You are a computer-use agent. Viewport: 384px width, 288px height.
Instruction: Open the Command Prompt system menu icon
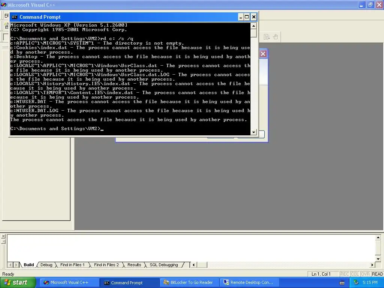15,17
